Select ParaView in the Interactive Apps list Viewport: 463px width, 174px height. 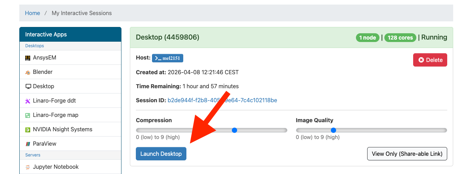[45, 144]
